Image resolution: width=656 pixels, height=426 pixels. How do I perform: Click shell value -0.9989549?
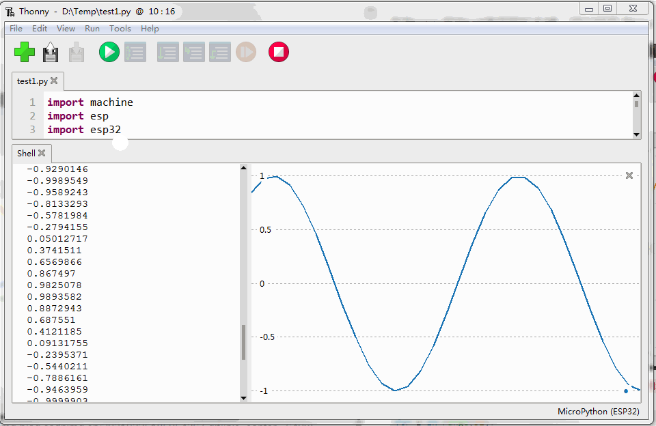coord(57,181)
